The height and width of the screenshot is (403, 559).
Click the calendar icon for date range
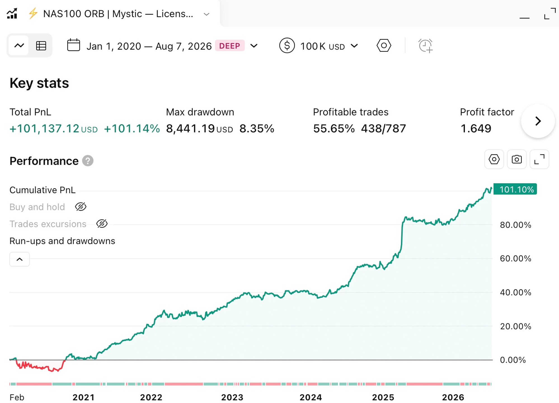74,45
